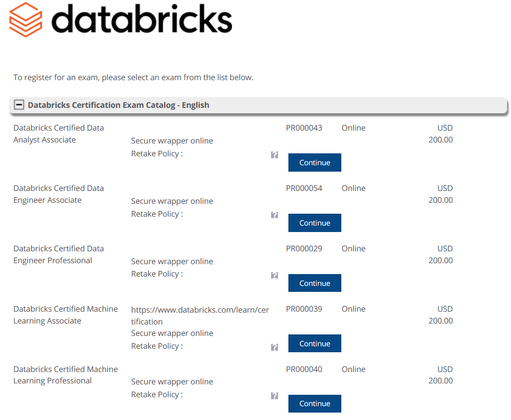
Task: Click Continue for Data Engineer Professional exam
Action: tap(315, 282)
